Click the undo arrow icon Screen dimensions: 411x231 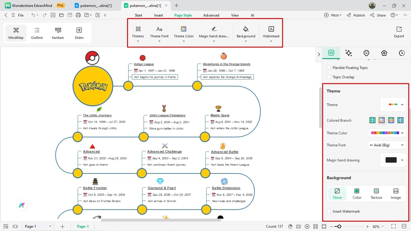tap(33, 15)
